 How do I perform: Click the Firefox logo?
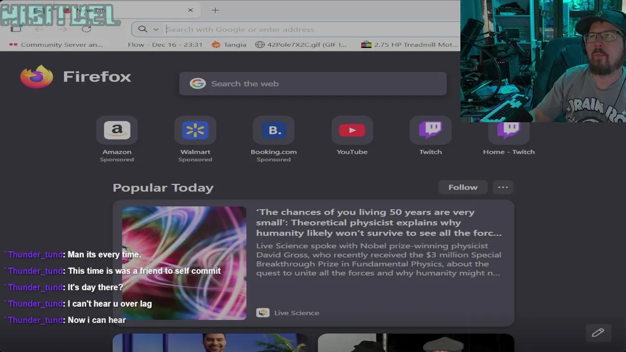37,77
